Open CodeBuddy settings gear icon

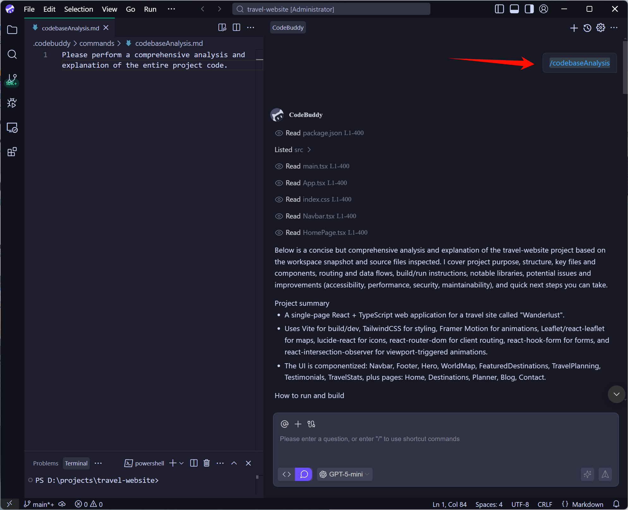[601, 28]
